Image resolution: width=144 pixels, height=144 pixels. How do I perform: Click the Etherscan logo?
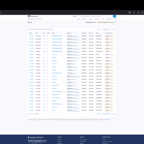[x=33, y=16]
